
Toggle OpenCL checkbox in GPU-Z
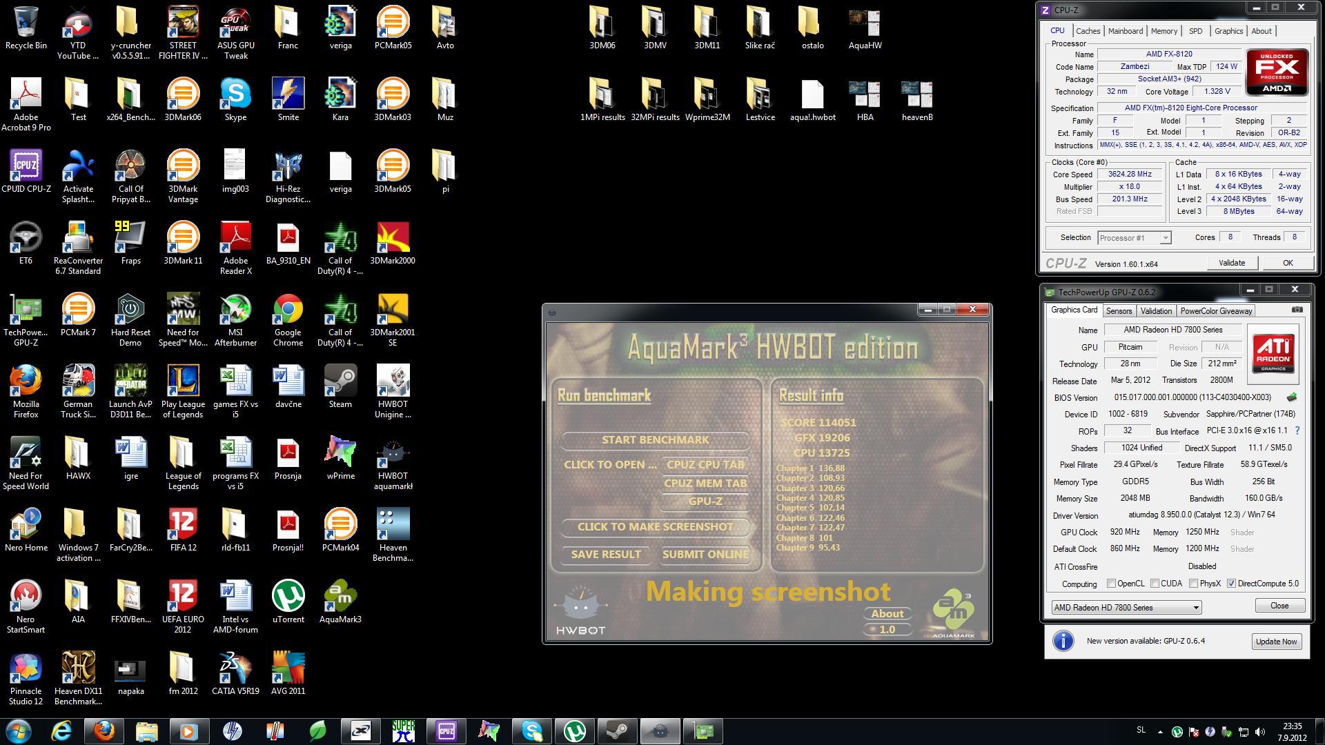pyautogui.click(x=1111, y=584)
